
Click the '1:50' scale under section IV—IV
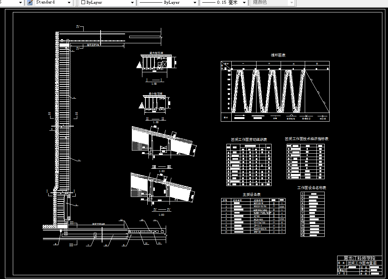[x=161, y=215]
